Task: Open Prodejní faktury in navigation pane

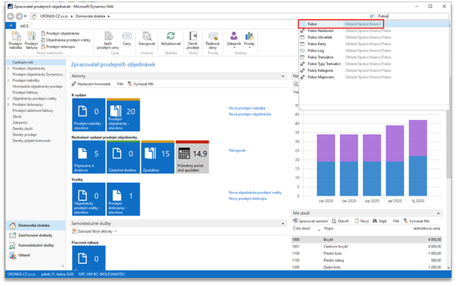Action: [x=25, y=93]
